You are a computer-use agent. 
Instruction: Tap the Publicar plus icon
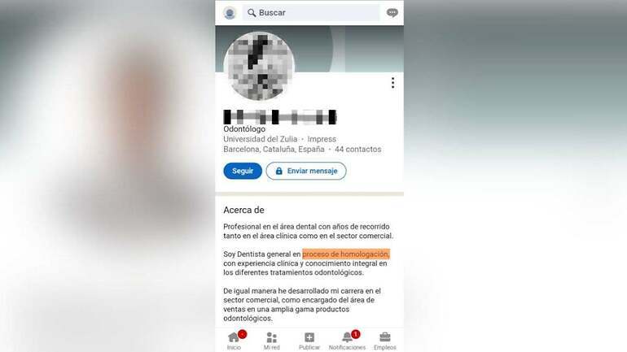coord(309,337)
